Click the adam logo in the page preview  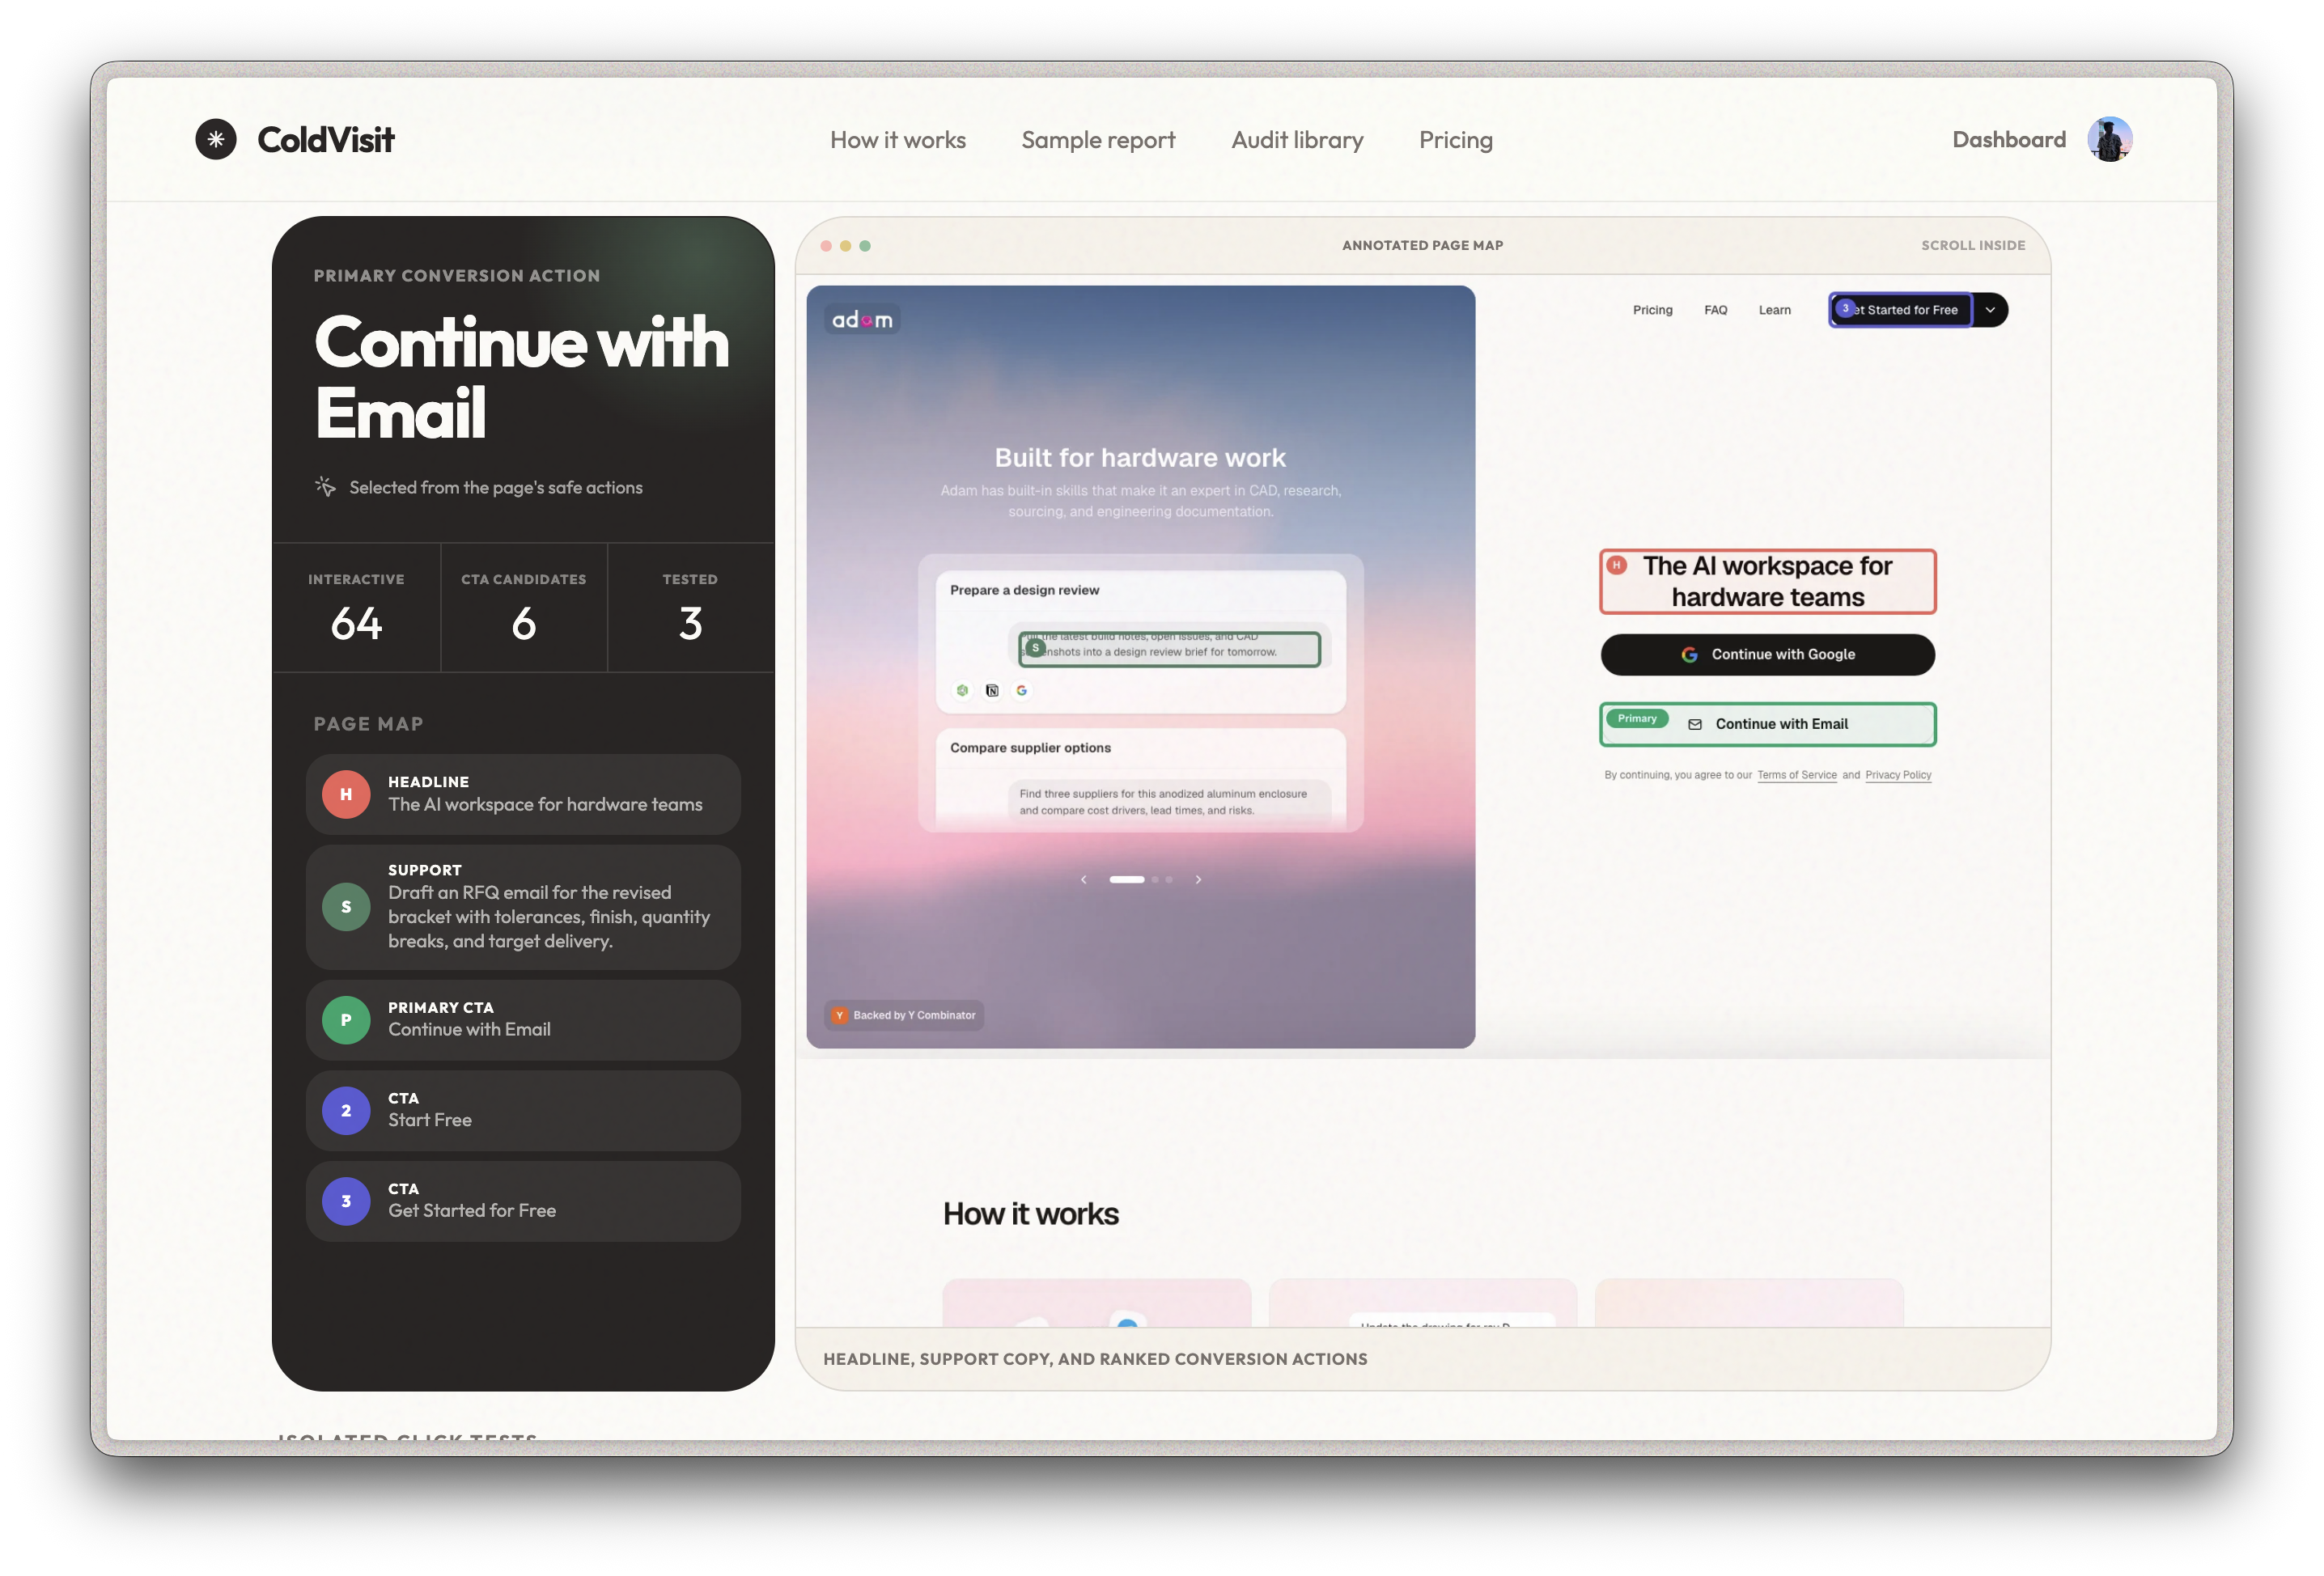tap(862, 320)
